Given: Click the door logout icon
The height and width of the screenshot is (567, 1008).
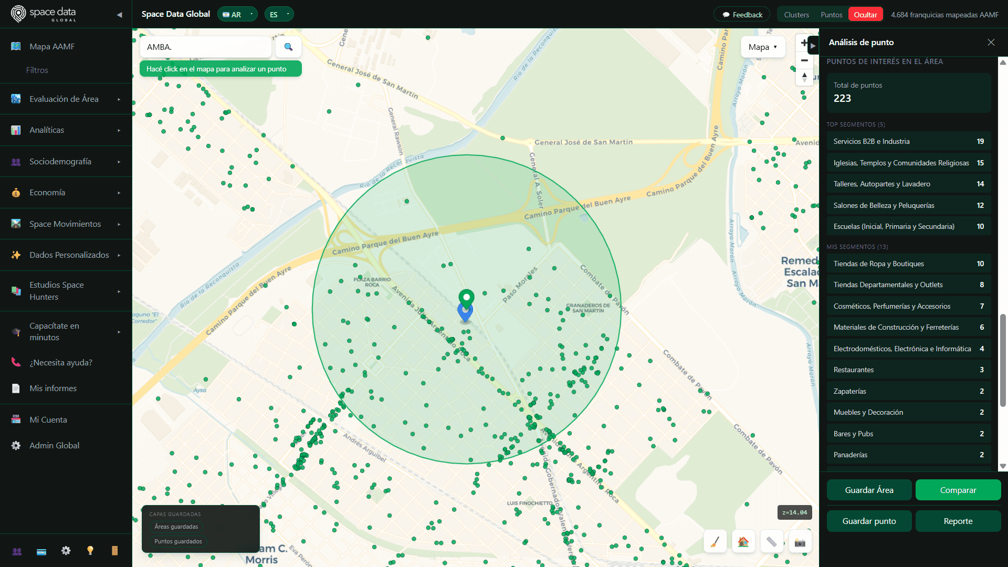Looking at the screenshot, I should coord(114,550).
